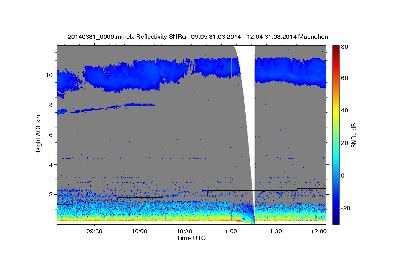Click the colorbar tick label -20
403x269 pixels.
coord(346,208)
